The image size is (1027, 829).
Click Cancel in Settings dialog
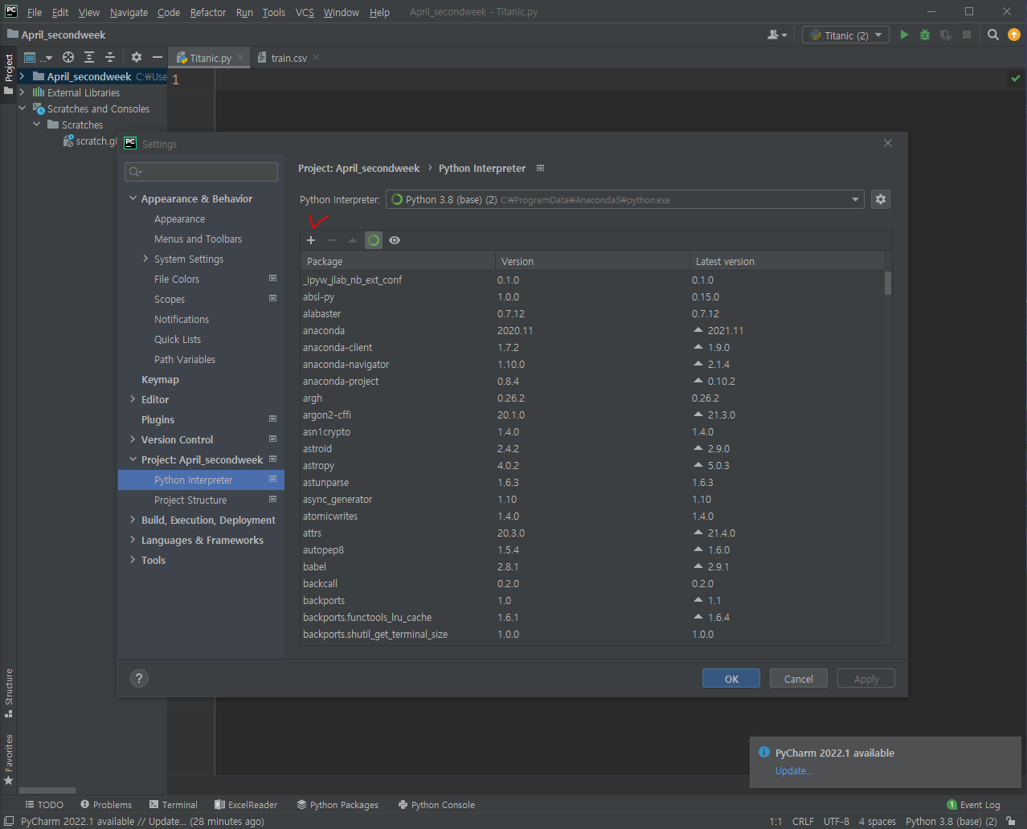[799, 679]
